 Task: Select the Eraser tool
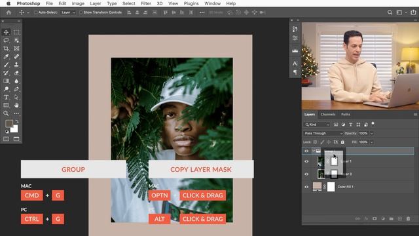(x=16, y=73)
